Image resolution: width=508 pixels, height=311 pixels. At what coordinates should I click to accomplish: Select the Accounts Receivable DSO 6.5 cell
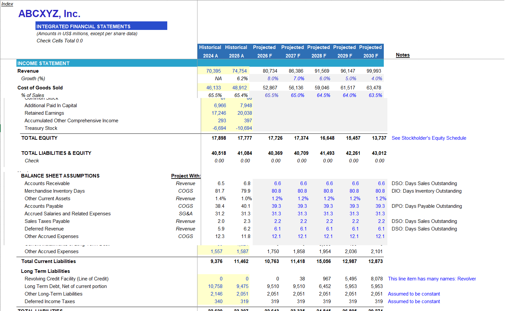[x=220, y=183]
